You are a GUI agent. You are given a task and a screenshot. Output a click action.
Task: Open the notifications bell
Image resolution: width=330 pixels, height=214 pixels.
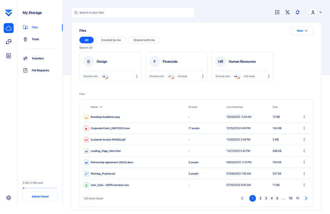click(297, 12)
